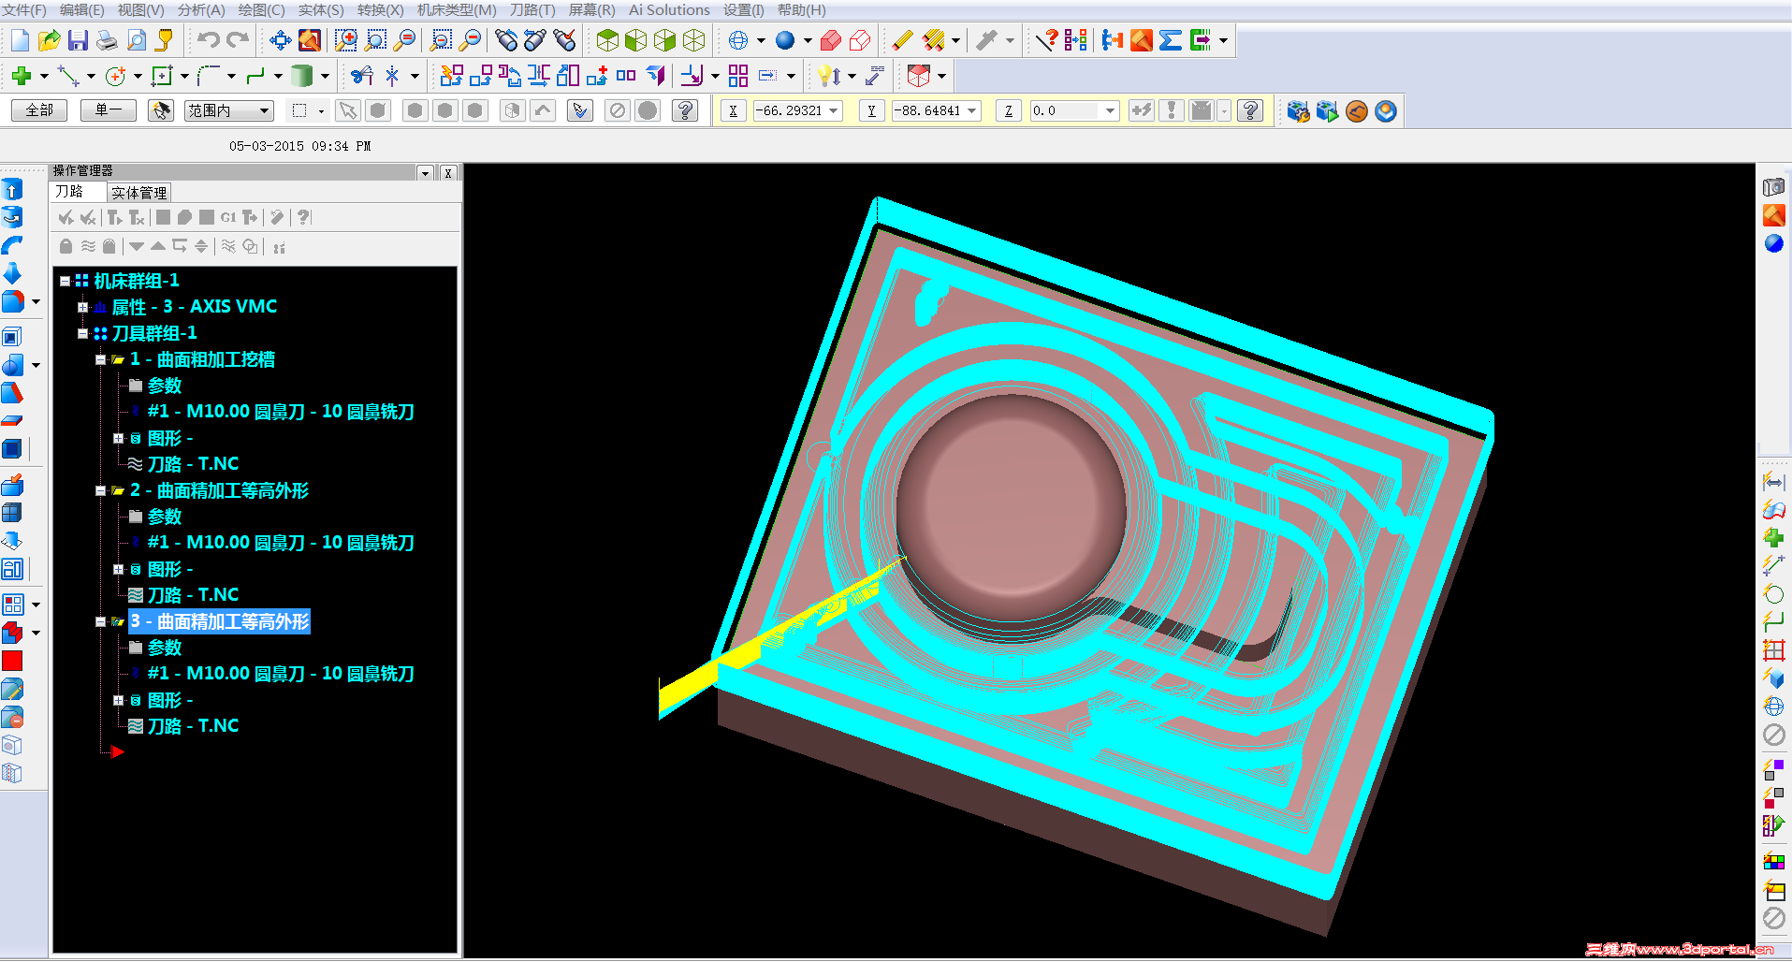The height and width of the screenshot is (962, 1792).
Task: Click the red shaded solid icon
Action: click(x=830, y=40)
